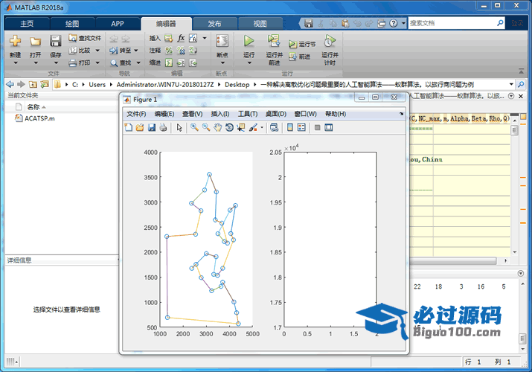Expand the 保存 dropdown arrow
The height and width of the screenshot is (372, 532).
(56, 63)
